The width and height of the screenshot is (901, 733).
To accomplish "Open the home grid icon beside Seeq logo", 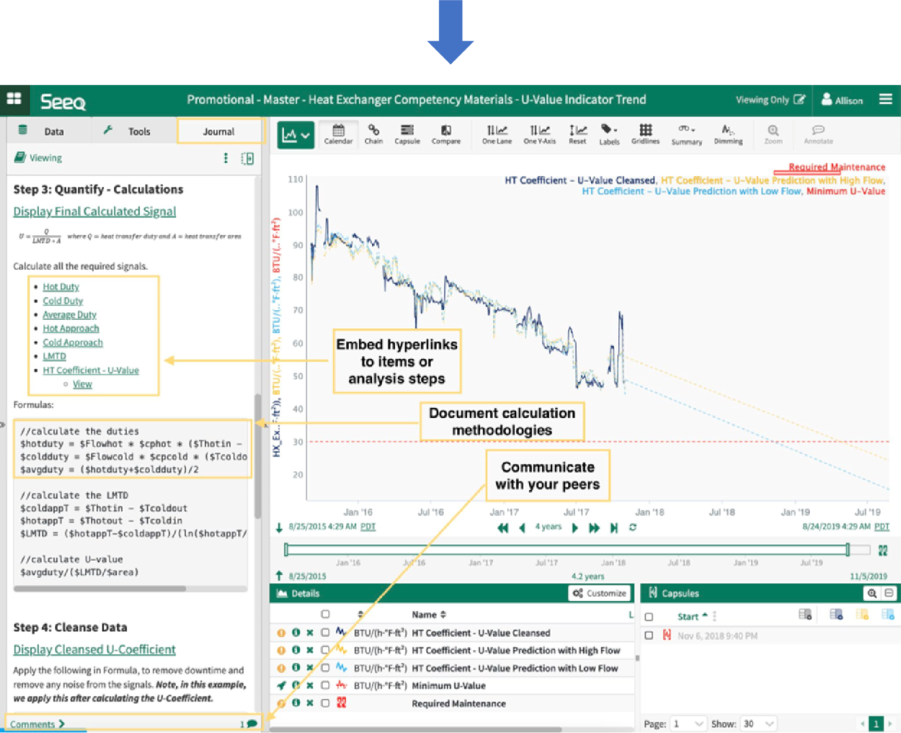I will pos(14,99).
